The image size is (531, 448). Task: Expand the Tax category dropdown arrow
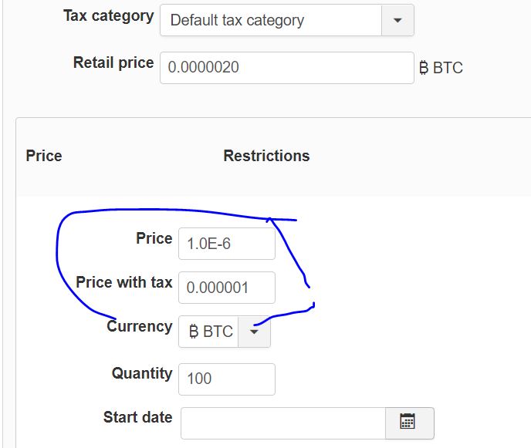(x=397, y=20)
